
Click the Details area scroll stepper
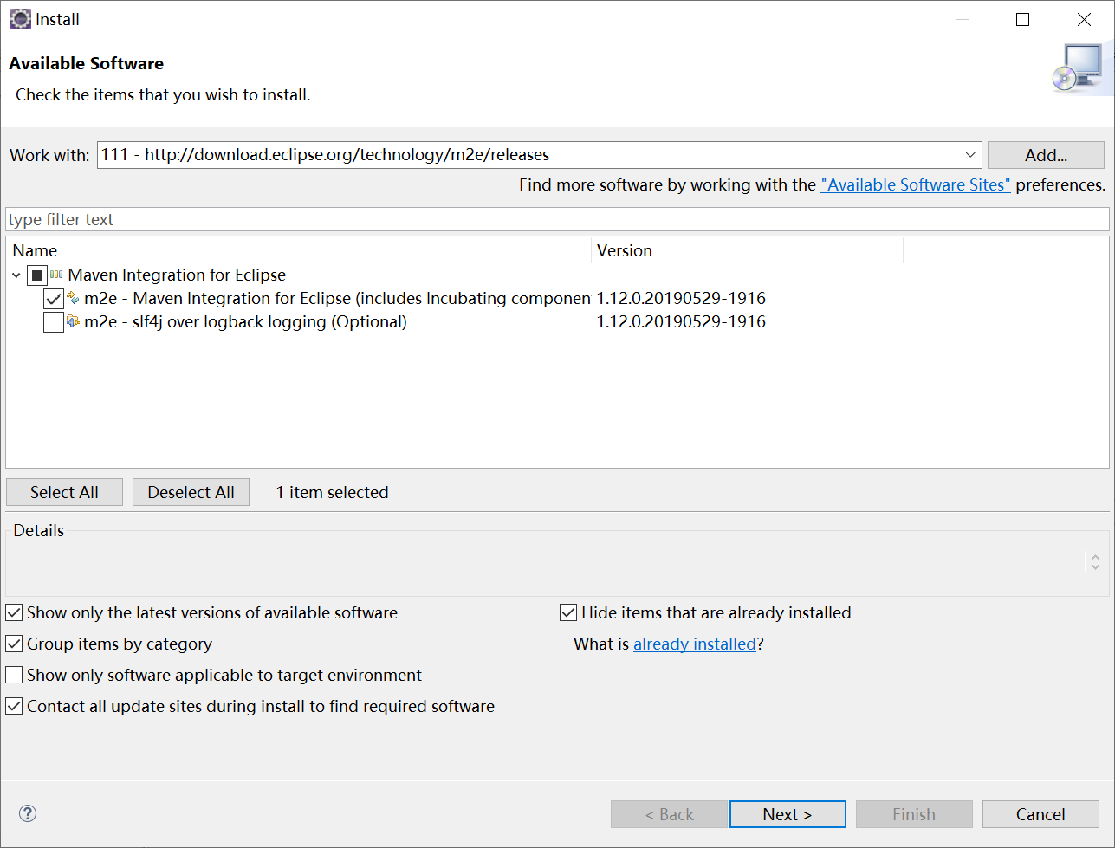[1095, 562]
